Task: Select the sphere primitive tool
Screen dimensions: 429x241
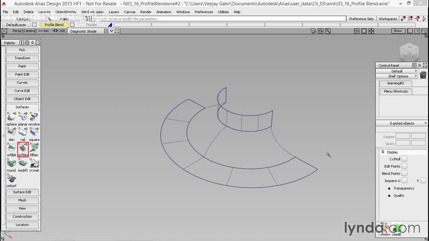Action: 11,117
